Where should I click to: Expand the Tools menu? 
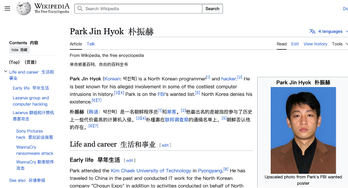[340, 44]
